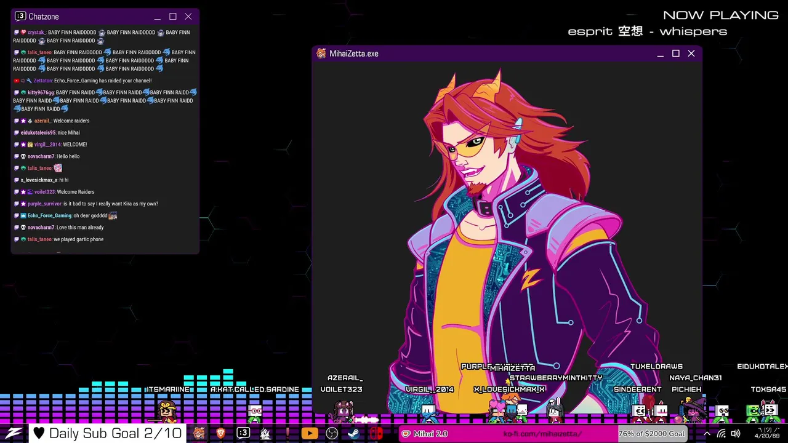Close the MihaiZetta.exe window

(691, 54)
